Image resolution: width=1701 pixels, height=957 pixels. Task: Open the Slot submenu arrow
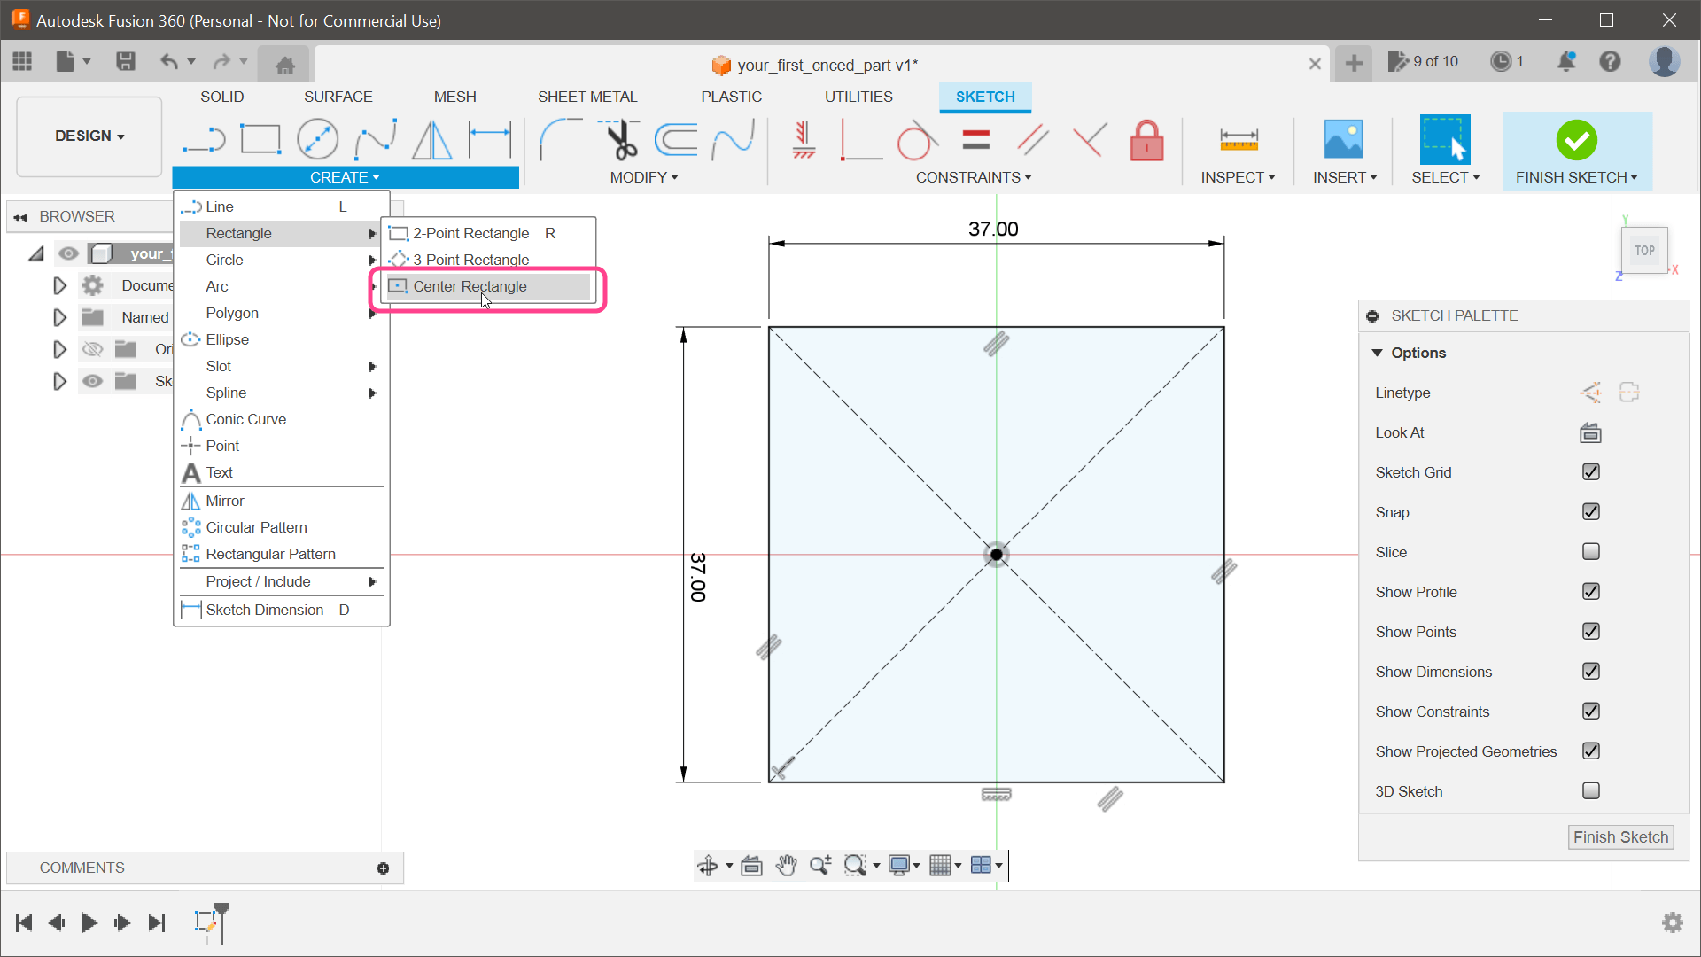click(371, 366)
